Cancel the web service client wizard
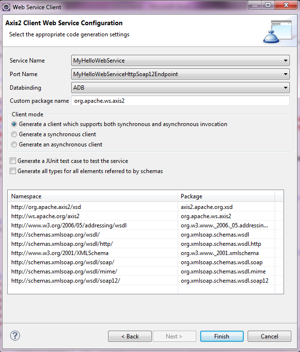 269,336
